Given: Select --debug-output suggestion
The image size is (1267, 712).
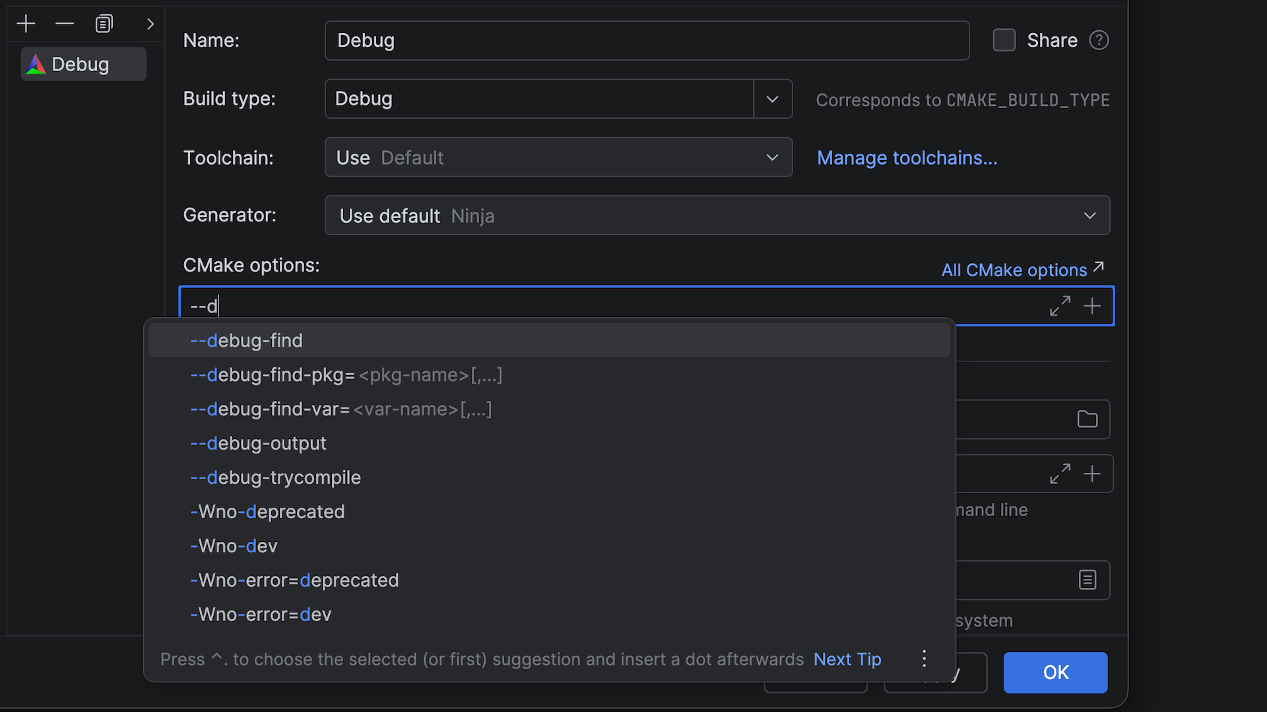Looking at the screenshot, I should (x=258, y=443).
